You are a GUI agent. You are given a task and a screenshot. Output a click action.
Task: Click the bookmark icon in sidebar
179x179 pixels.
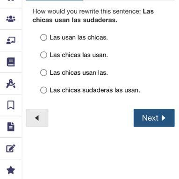11,105
